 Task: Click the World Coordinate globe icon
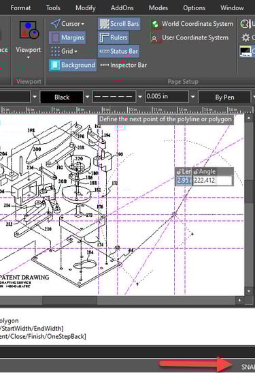155,24
